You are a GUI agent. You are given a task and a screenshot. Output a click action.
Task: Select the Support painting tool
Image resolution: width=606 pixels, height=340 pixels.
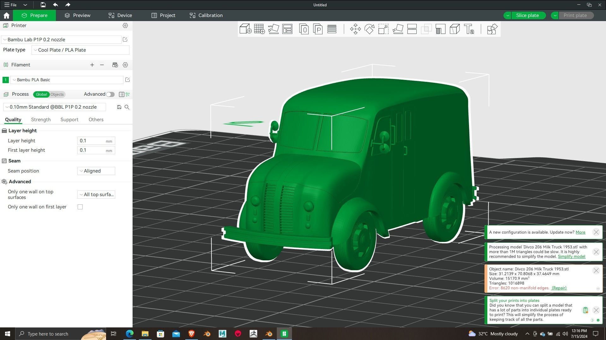point(440,29)
